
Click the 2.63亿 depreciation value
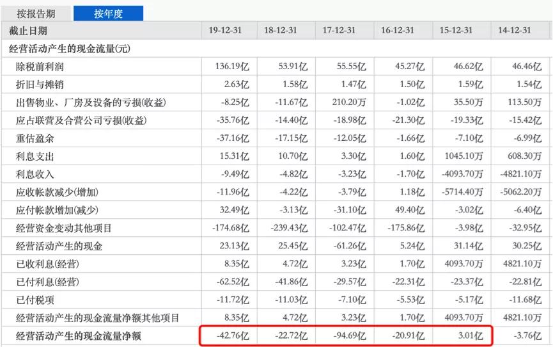point(237,85)
